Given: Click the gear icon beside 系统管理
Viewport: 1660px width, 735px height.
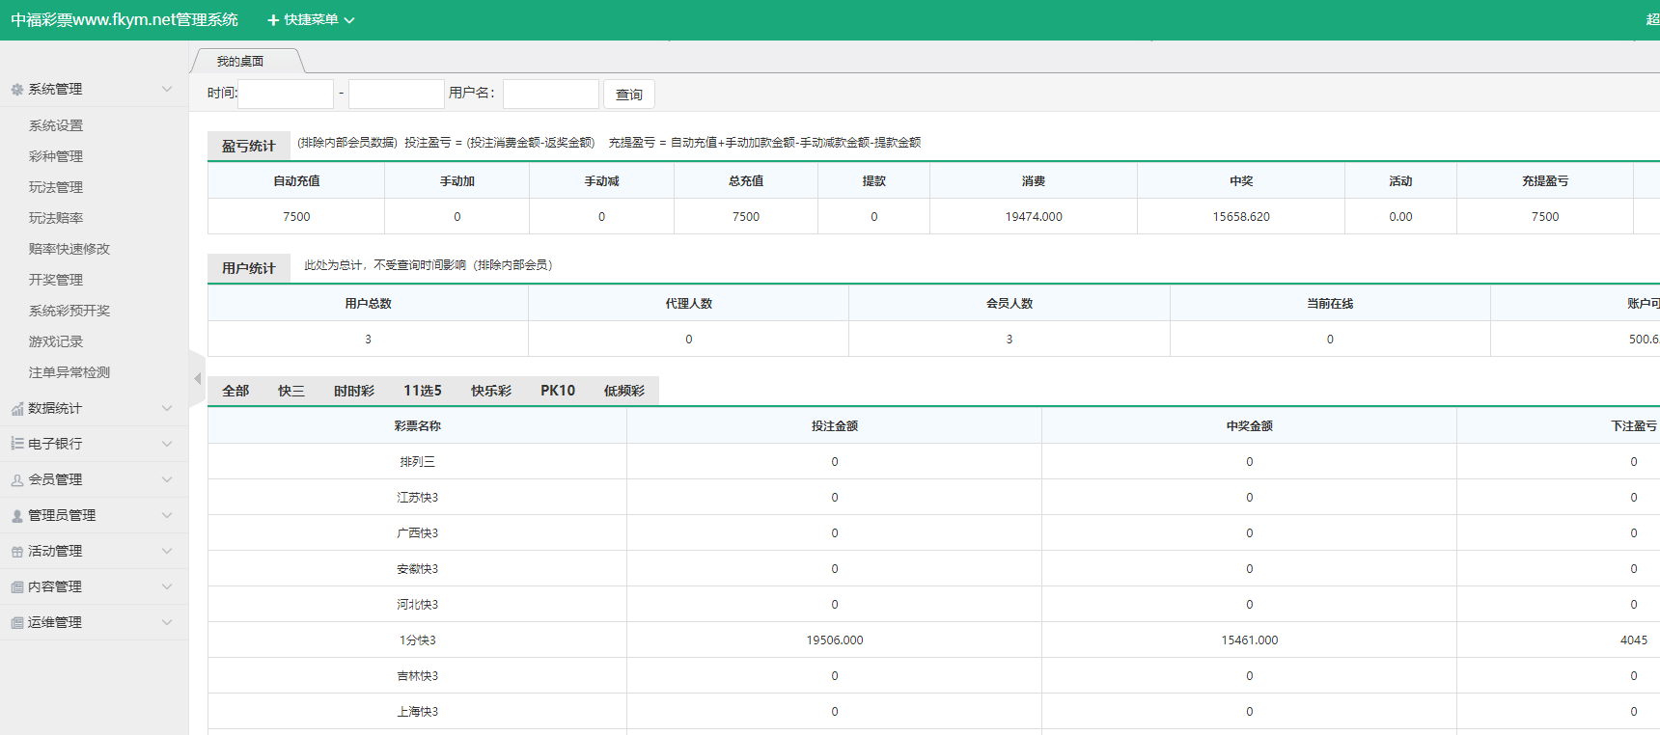Looking at the screenshot, I should pyautogui.click(x=16, y=90).
